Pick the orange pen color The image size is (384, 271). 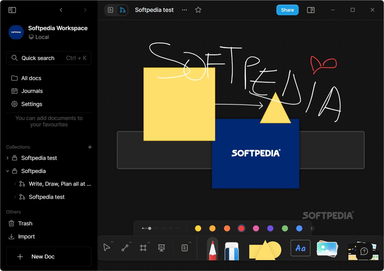pyautogui.click(x=227, y=228)
